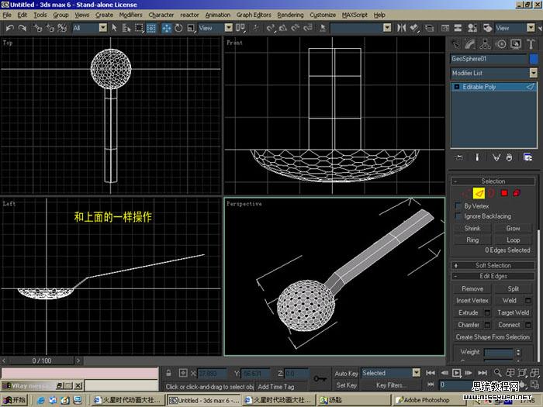Toggle Set Key animation mode
Screen dimensions: 543x407
coord(346,385)
